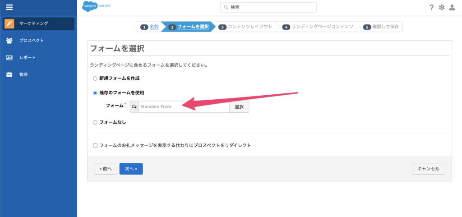Go to step 5 確認して保存
Screen dimensions: 462x217
382,27
